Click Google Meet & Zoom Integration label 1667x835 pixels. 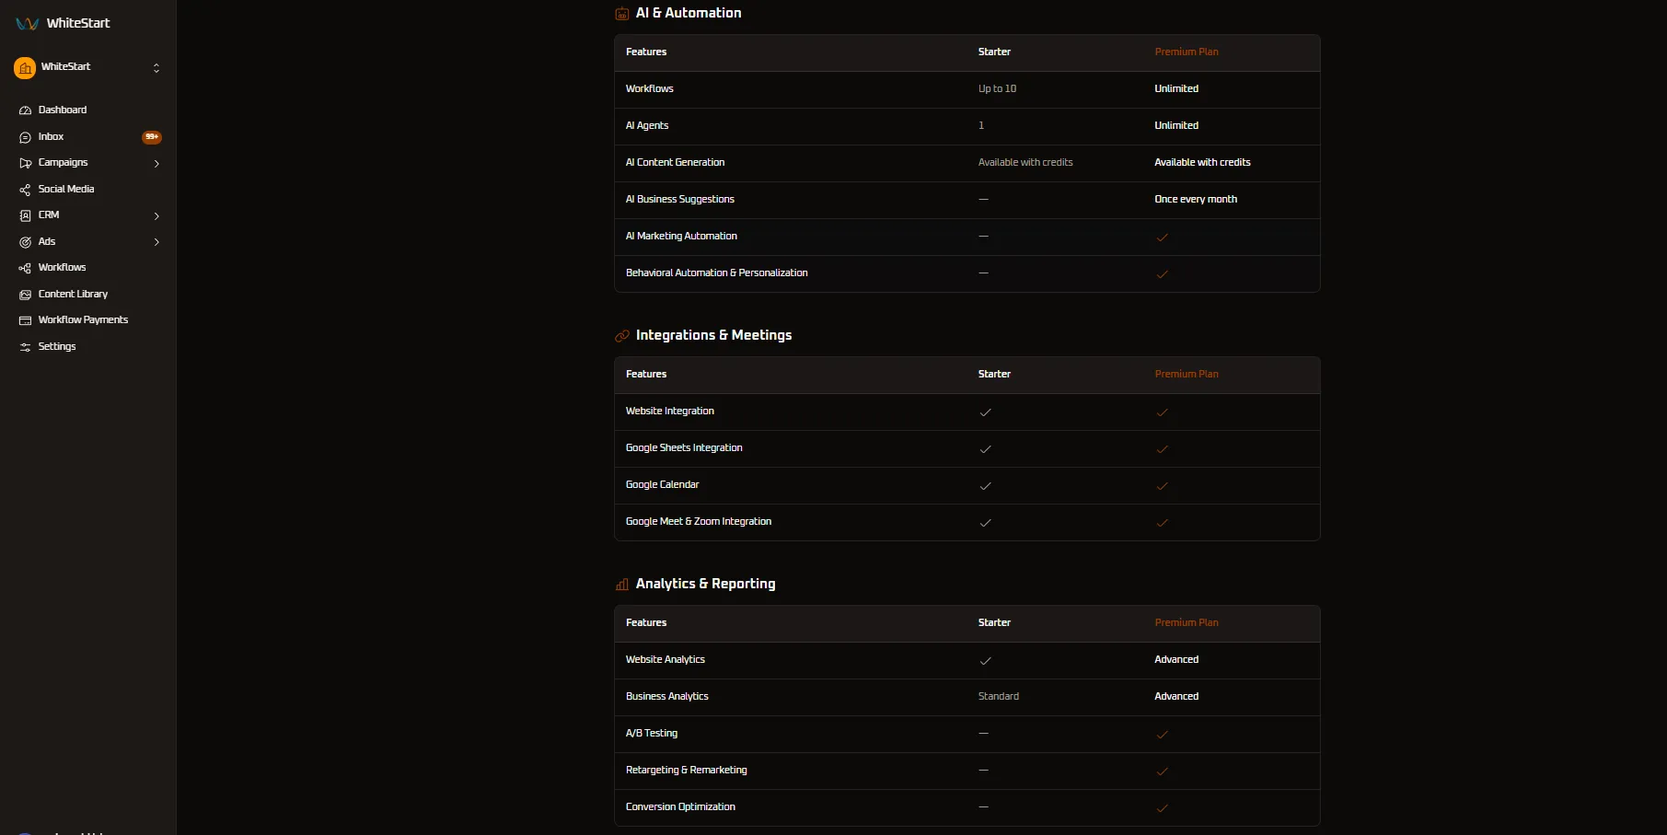coord(699,522)
